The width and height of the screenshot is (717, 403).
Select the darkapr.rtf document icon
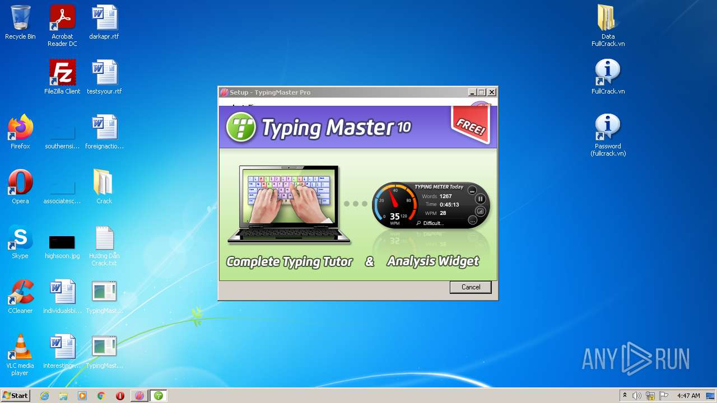pyautogui.click(x=104, y=22)
